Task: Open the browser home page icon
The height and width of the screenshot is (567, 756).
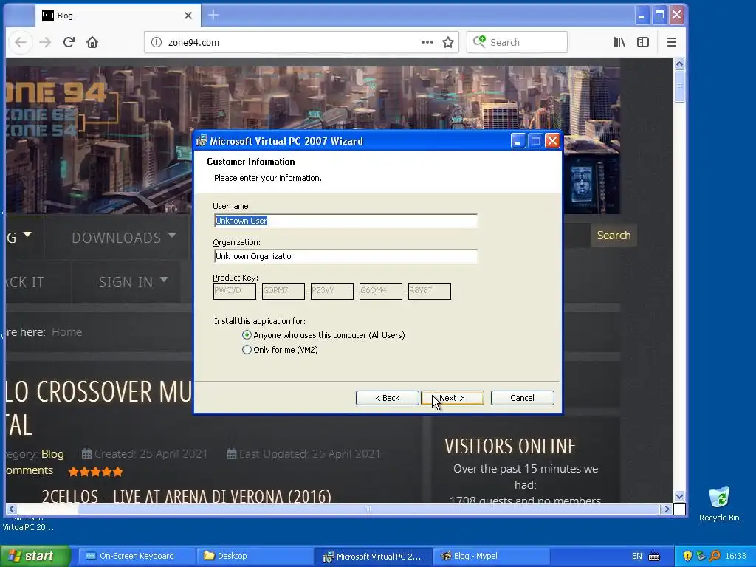Action: point(92,42)
